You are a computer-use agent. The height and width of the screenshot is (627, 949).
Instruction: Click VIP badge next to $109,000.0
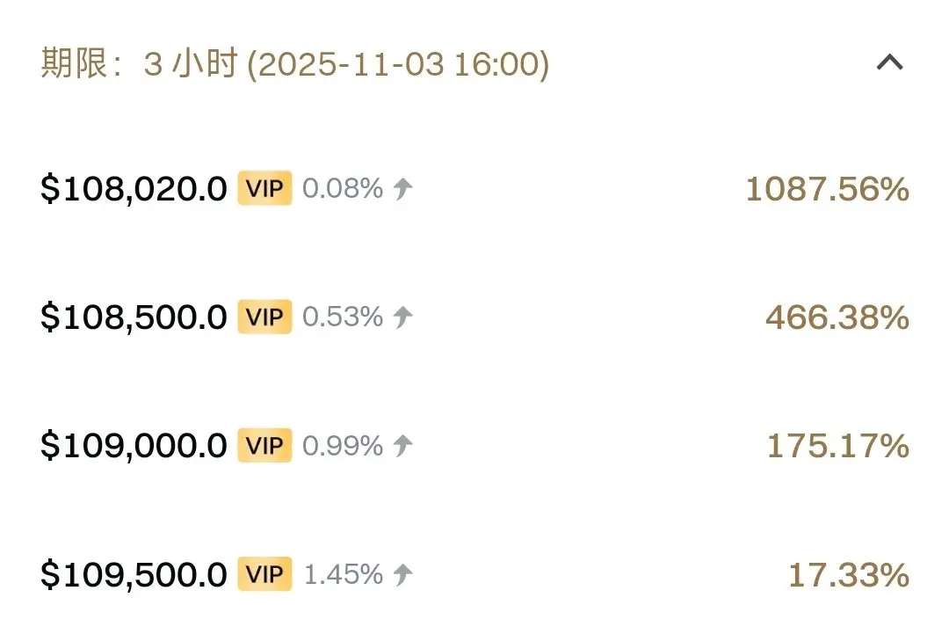click(x=264, y=446)
